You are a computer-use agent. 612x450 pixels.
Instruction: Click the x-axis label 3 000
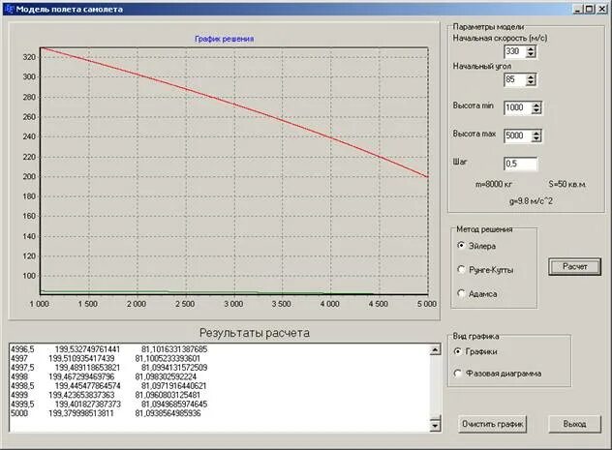[x=233, y=304]
